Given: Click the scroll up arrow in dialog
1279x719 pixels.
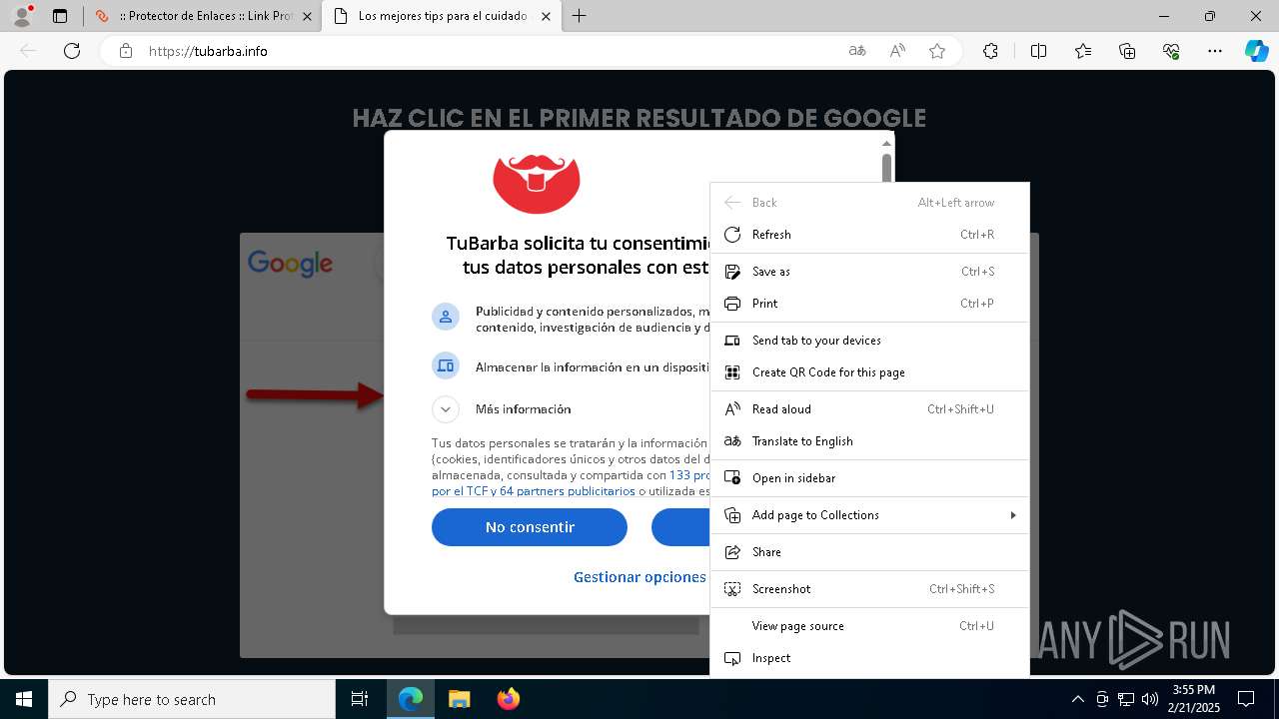Looking at the screenshot, I should [886, 144].
